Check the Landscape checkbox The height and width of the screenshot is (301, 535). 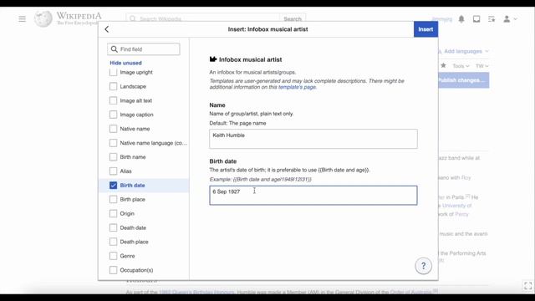(x=114, y=86)
